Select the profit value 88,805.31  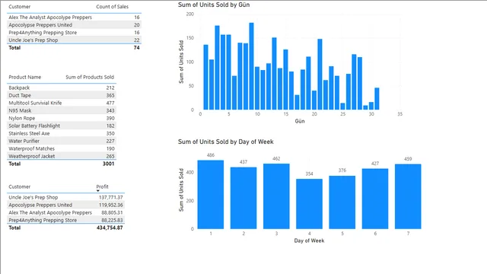click(x=112, y=212)
